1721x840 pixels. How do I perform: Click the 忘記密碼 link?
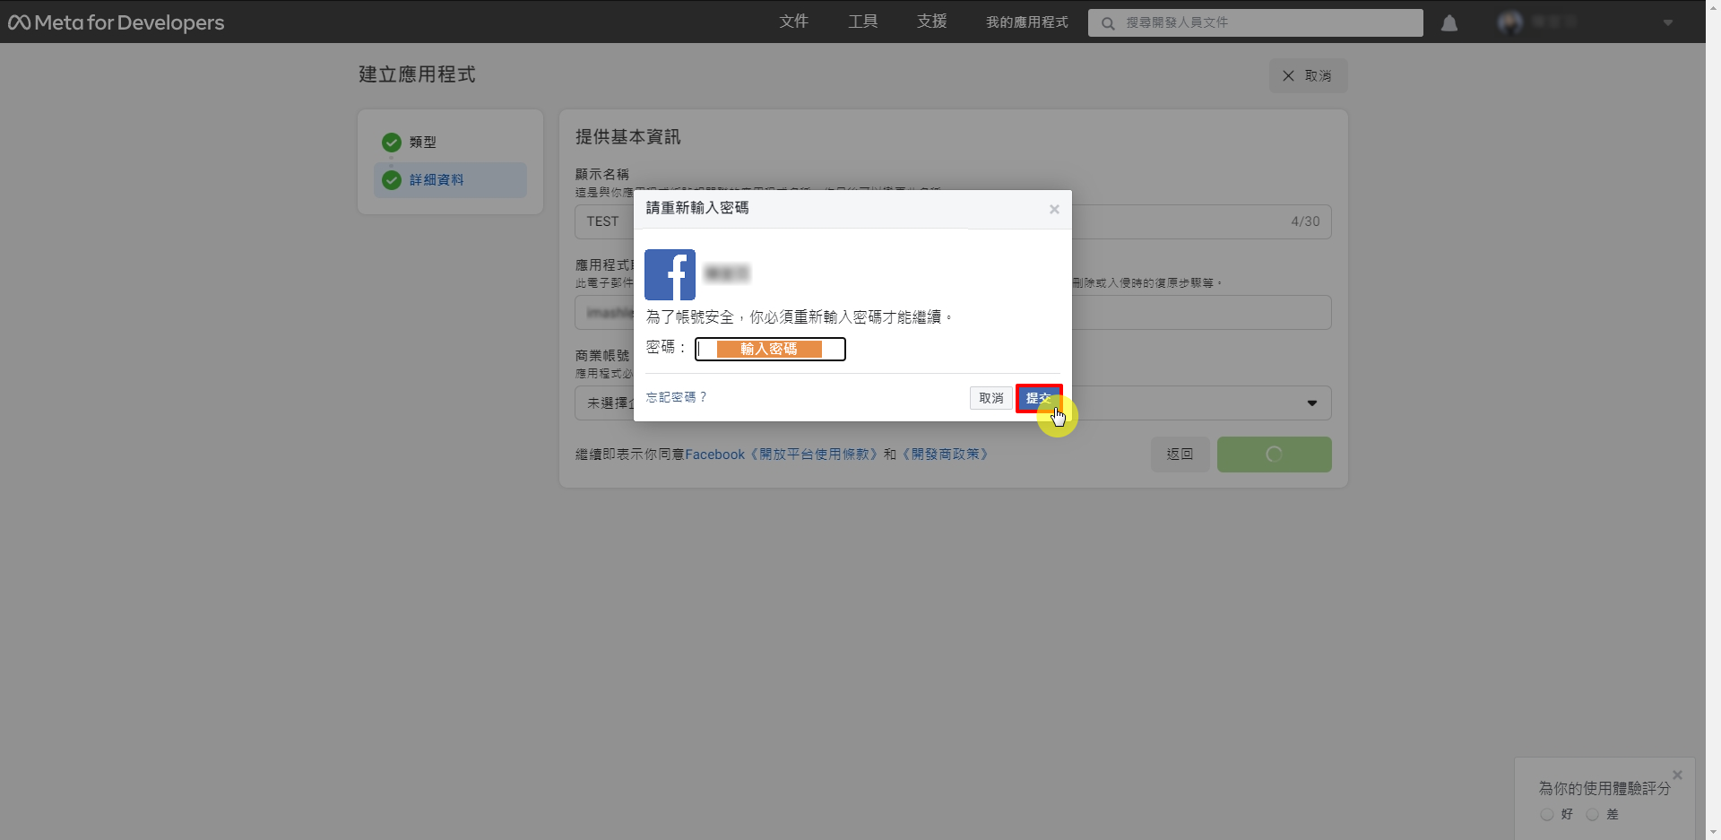[x=676, y=397]
